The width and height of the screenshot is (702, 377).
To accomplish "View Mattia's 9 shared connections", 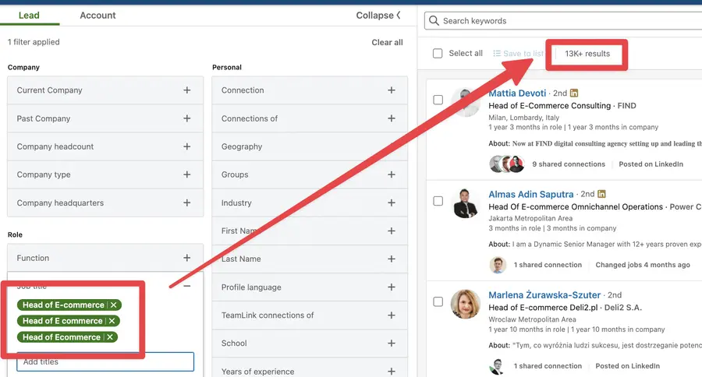I will click(x=569, y=164).
